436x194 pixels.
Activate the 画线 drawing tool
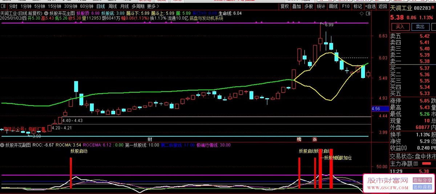tap(333, 6)
